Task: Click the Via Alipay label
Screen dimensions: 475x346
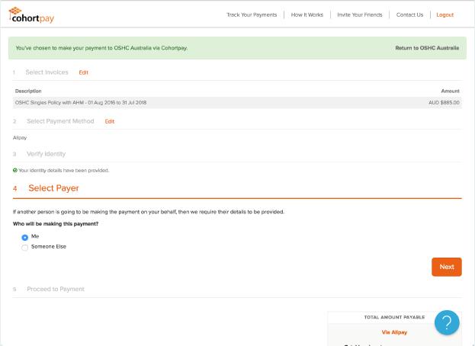Action: [x=394, y=332]
